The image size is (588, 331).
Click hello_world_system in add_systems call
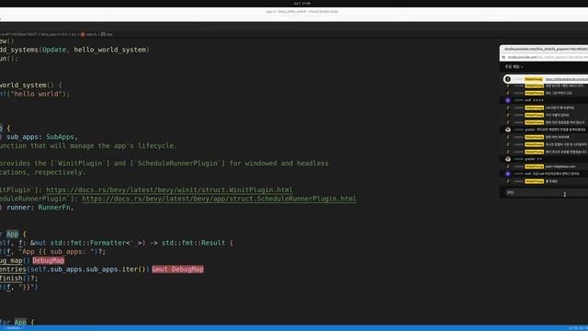[x=110, y=50]
